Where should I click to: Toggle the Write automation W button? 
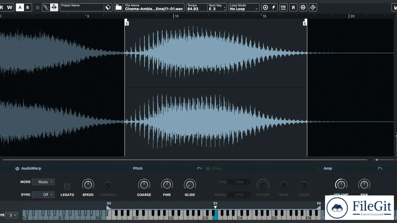point(10,7)
